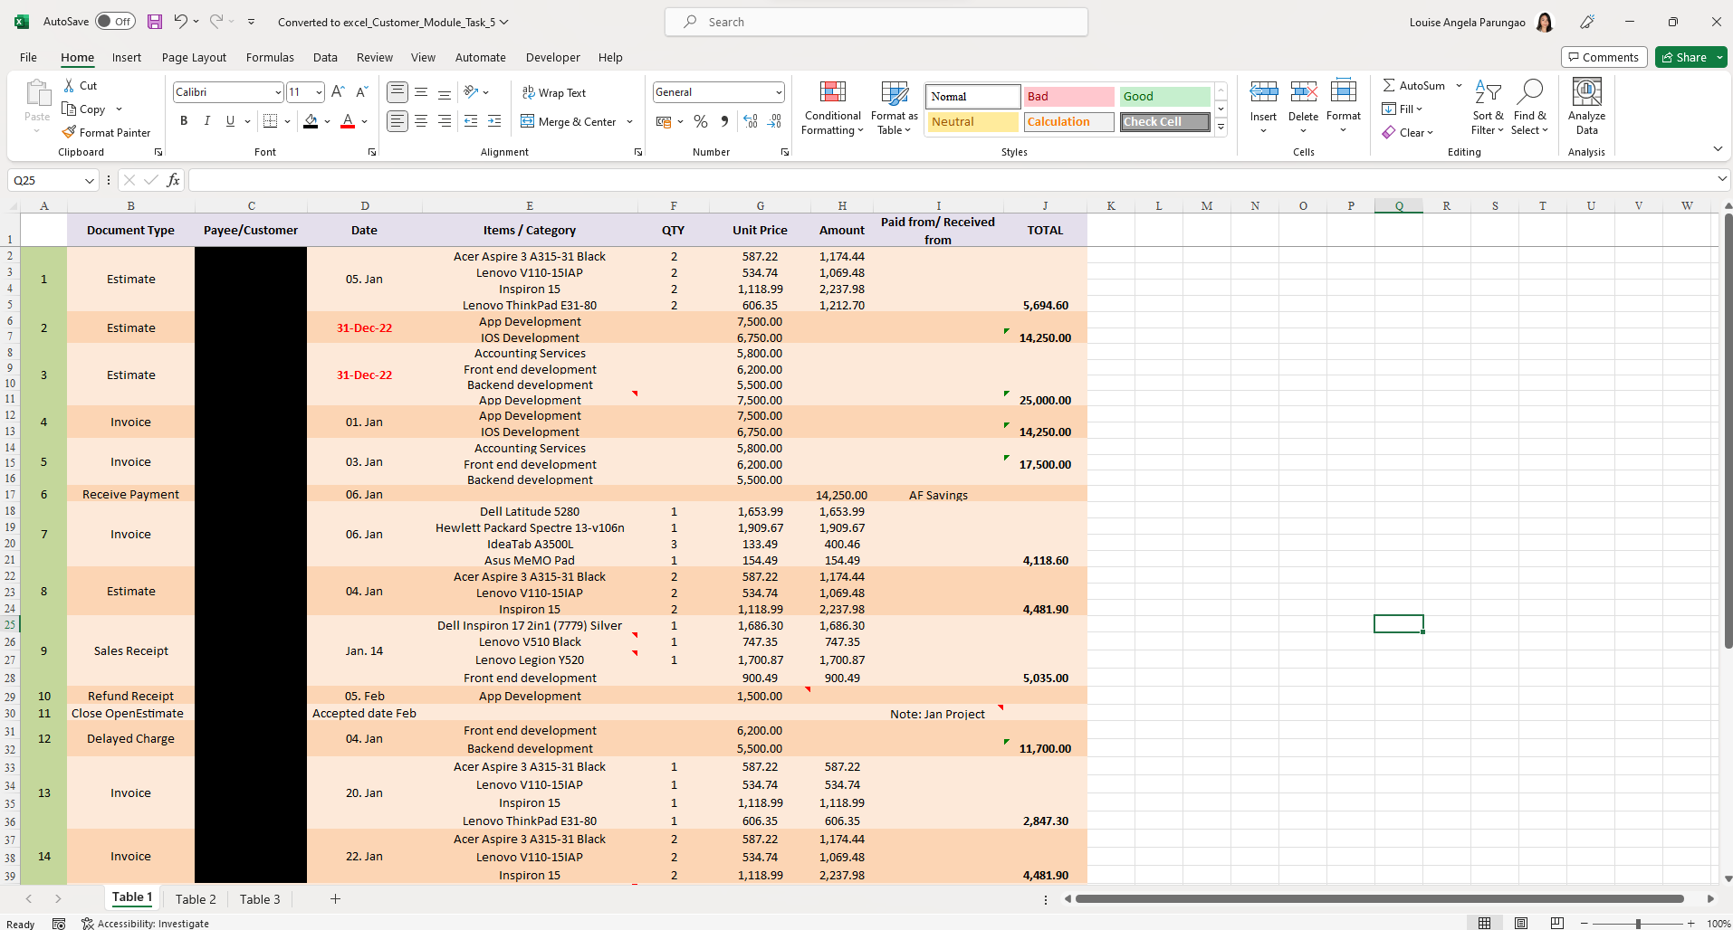Switch to Page Break Preview in status bar

pyautogui.click(x=1557, y=923)
